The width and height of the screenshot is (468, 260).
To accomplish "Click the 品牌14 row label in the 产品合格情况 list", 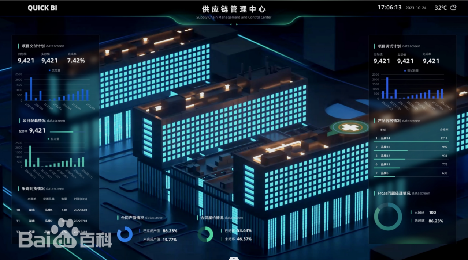I will click(386, 138).
